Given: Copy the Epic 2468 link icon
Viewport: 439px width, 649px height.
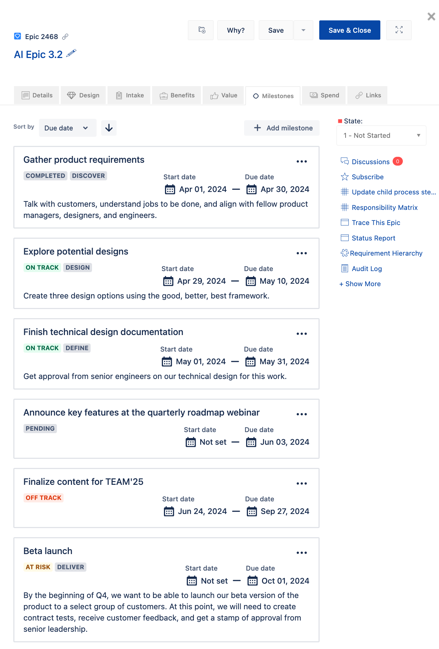Looking at the screenshot, I should (65, 37).
